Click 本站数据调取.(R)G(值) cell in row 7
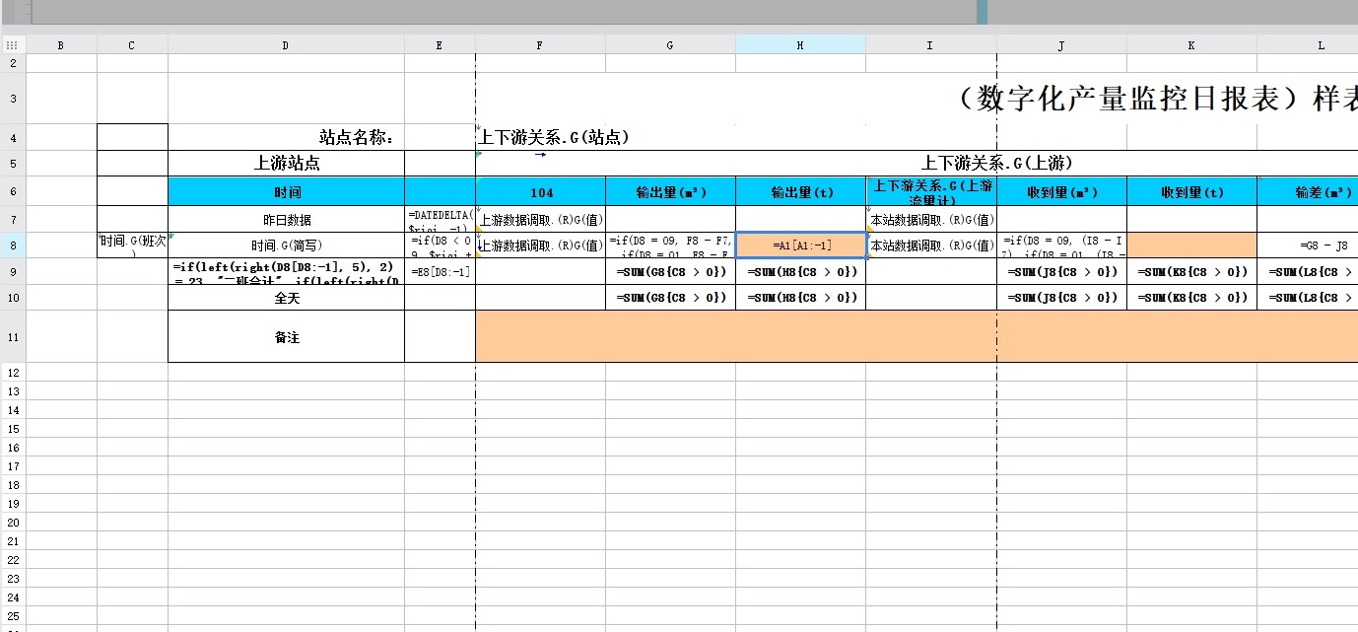1358x632 pixels. [x=930, y=219]
